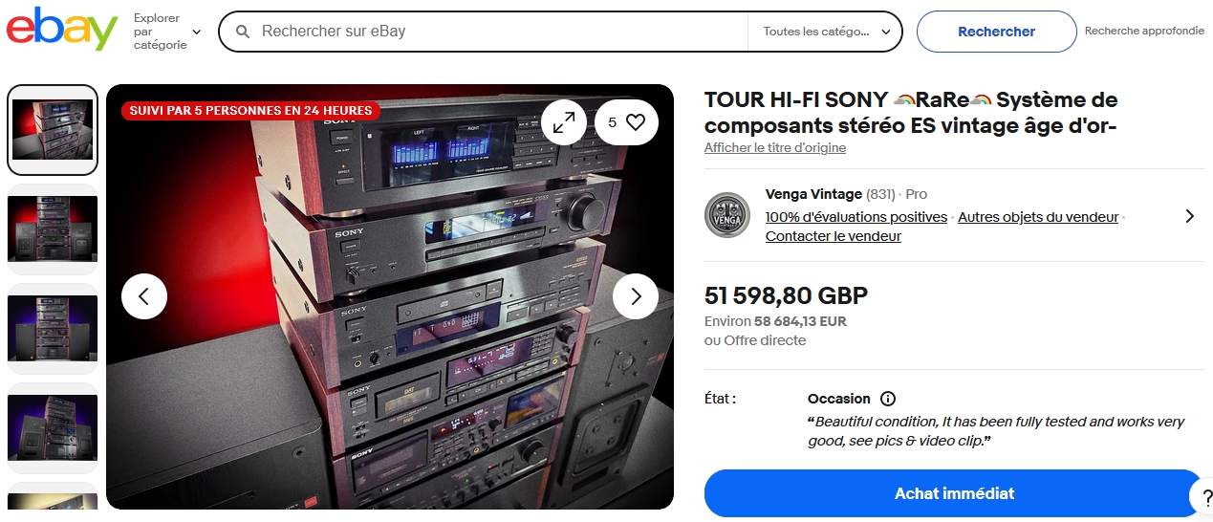Image resolution: width=1213 pixels, height=522 pixels.
Task: Add item to watchlist with heart icon
Action: point(626,122)
